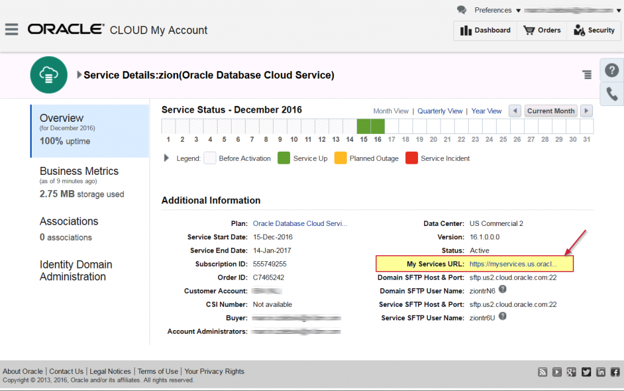Screen dimensions: 624x391
Task: Open the page actions icon beside Service Details
Action: click(x=587, y=74)
